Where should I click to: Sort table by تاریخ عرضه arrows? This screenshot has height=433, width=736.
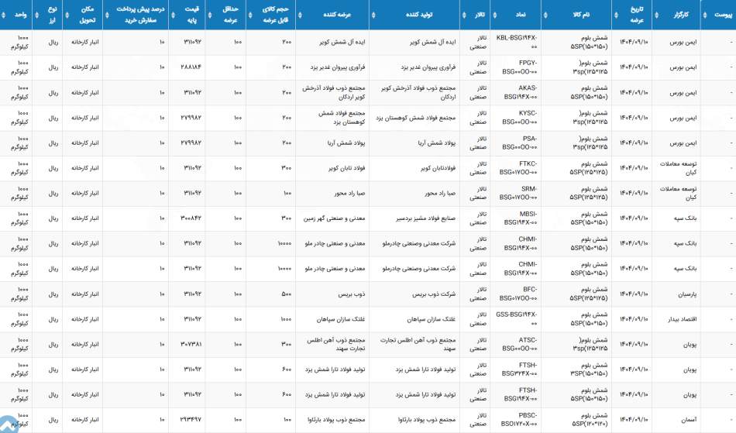click(616, 15)
